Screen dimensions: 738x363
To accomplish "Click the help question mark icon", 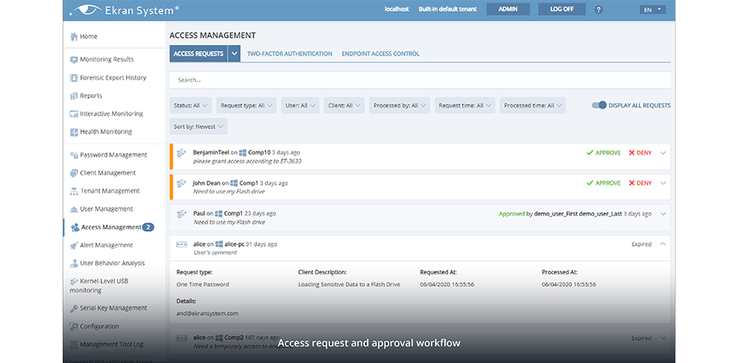I will point(599,10).
